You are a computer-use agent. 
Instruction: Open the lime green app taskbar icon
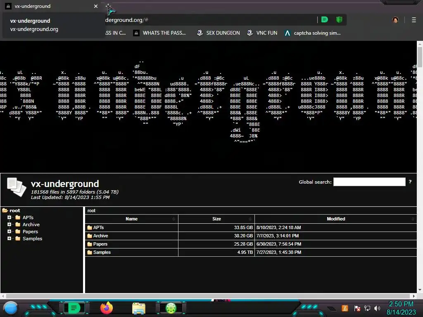pos(171,308)
